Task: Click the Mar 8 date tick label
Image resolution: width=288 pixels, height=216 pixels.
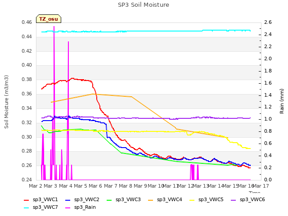Action: pyautogui.click(x=126, y=186)
